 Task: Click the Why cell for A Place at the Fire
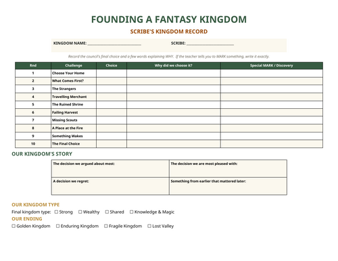(x=174, y=128)
